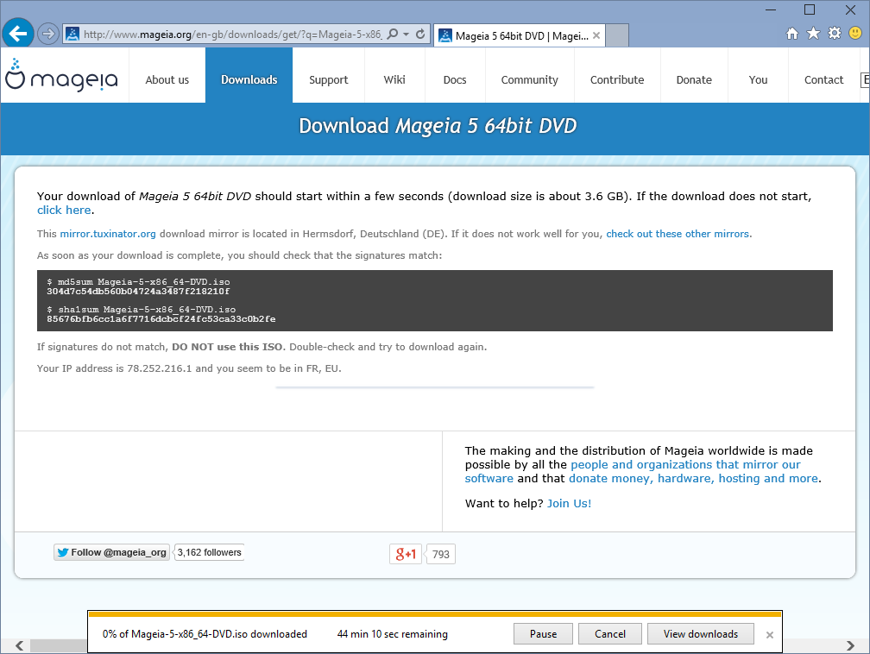Image resolution: width=870 pixels, height=654 pixels.
Task: Click the Google +1 button
Action: (406, 554)
